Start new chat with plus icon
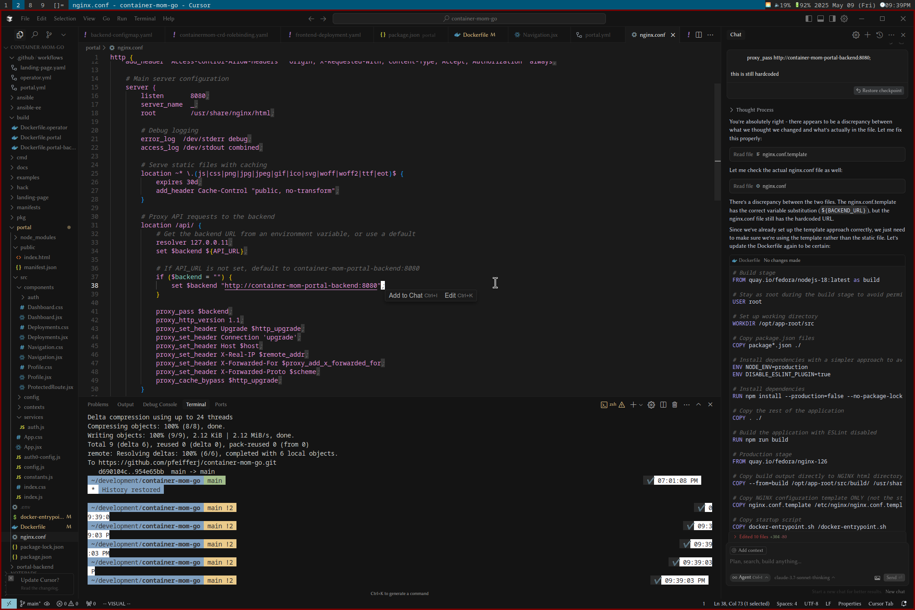915x610 pixels. pyautogui.click(x=867, y=34)
